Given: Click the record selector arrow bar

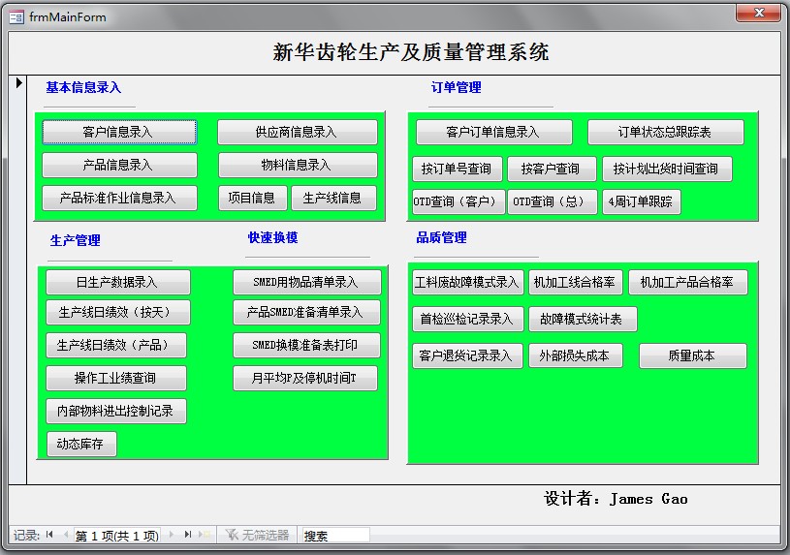Looking at the screenshot, I should (x=17, y=280).
